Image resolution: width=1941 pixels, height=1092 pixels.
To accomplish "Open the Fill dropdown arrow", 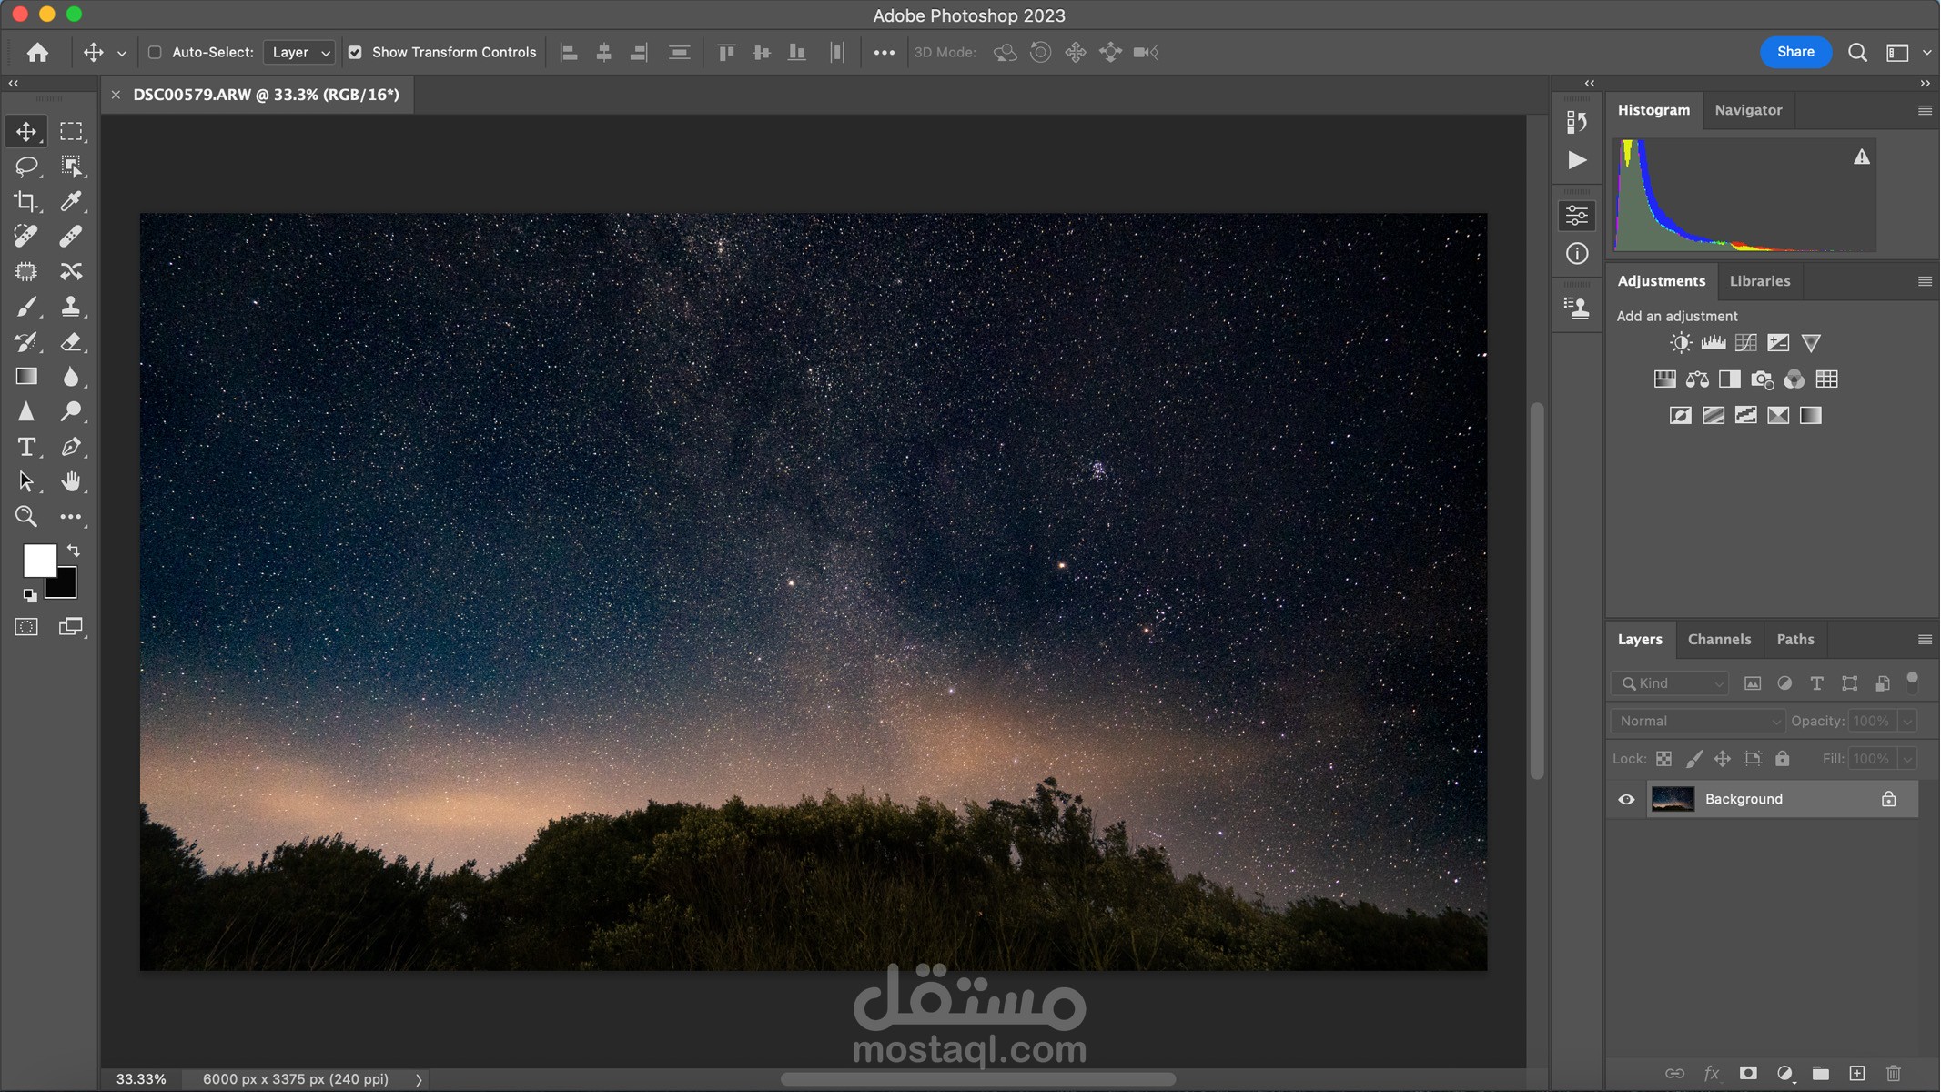I will pos(1907,759).
